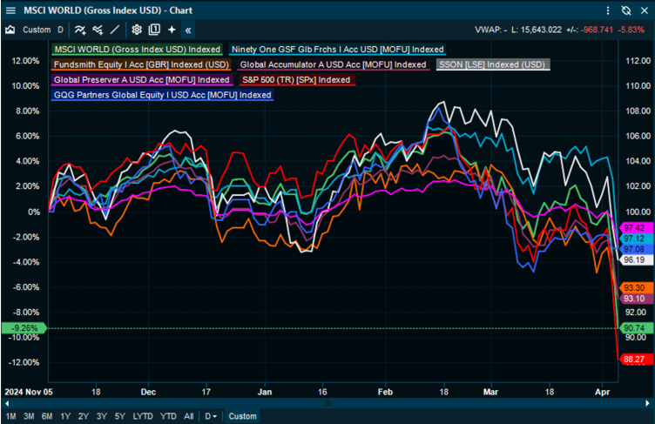Viewport: 655px width, 424px height.
Task: Select the 6M time range
Action: click(47, 416)
